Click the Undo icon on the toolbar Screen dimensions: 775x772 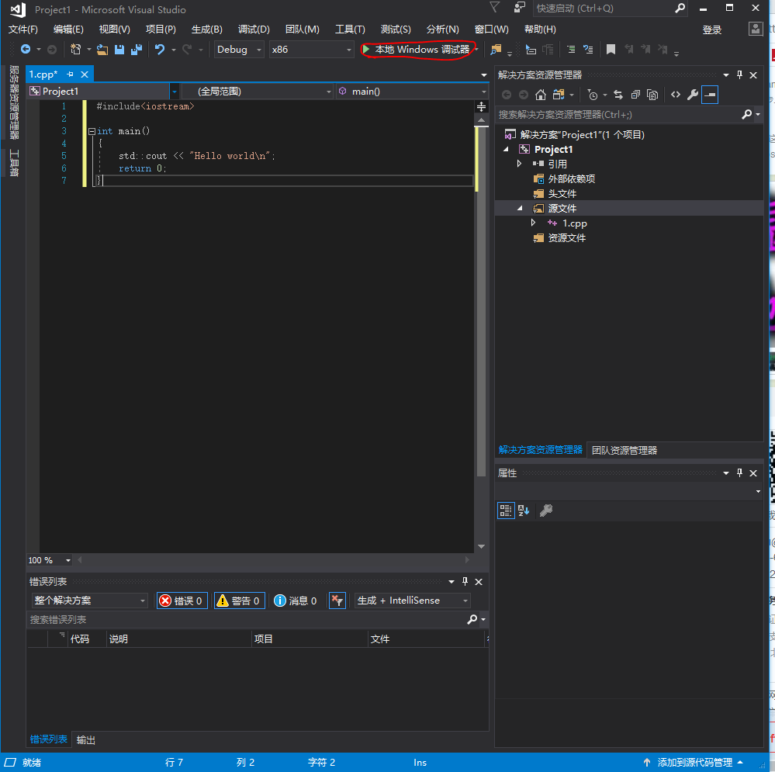point(161,49)
